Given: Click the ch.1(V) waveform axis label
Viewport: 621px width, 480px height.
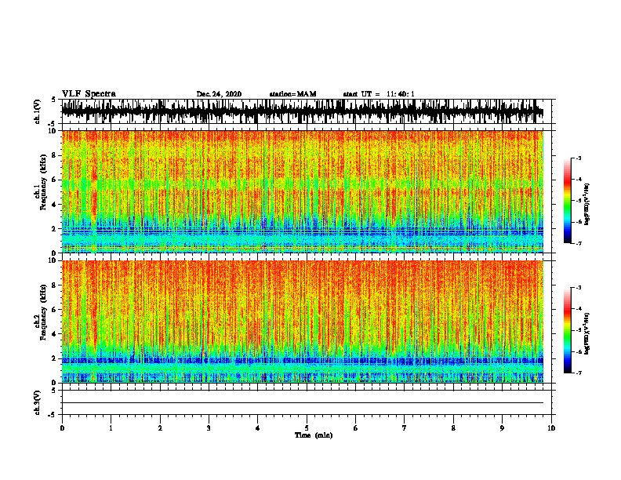Looking at the screenshot, I should [38, 111].
